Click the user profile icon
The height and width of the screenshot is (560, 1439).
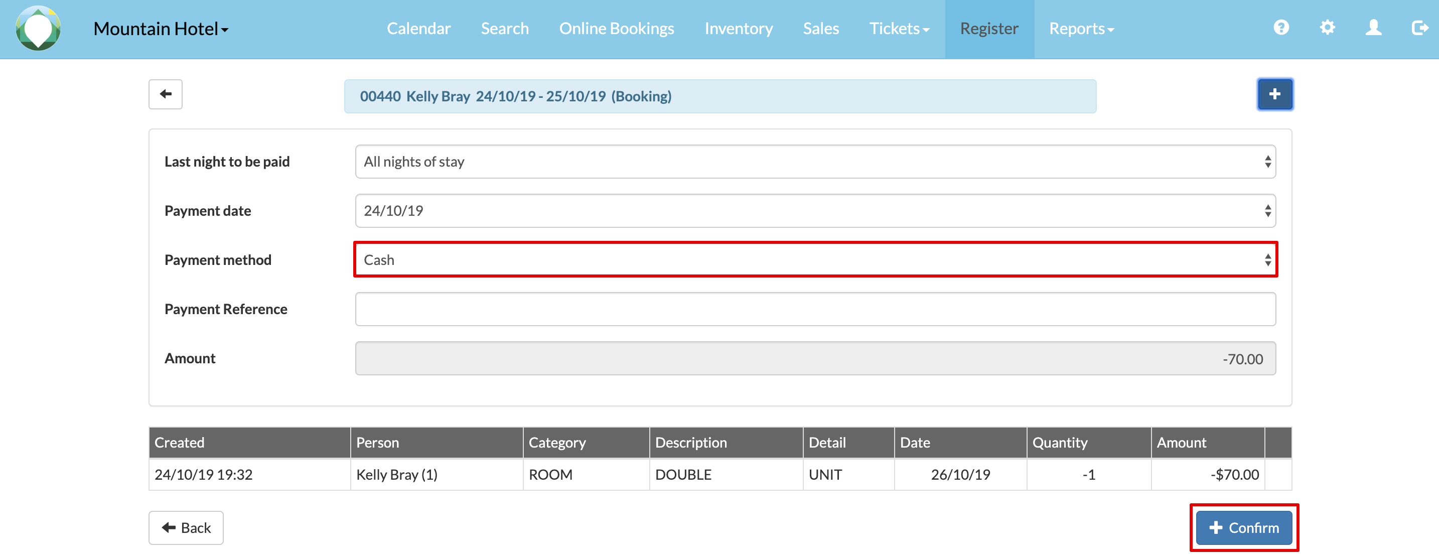point(1373,28)
